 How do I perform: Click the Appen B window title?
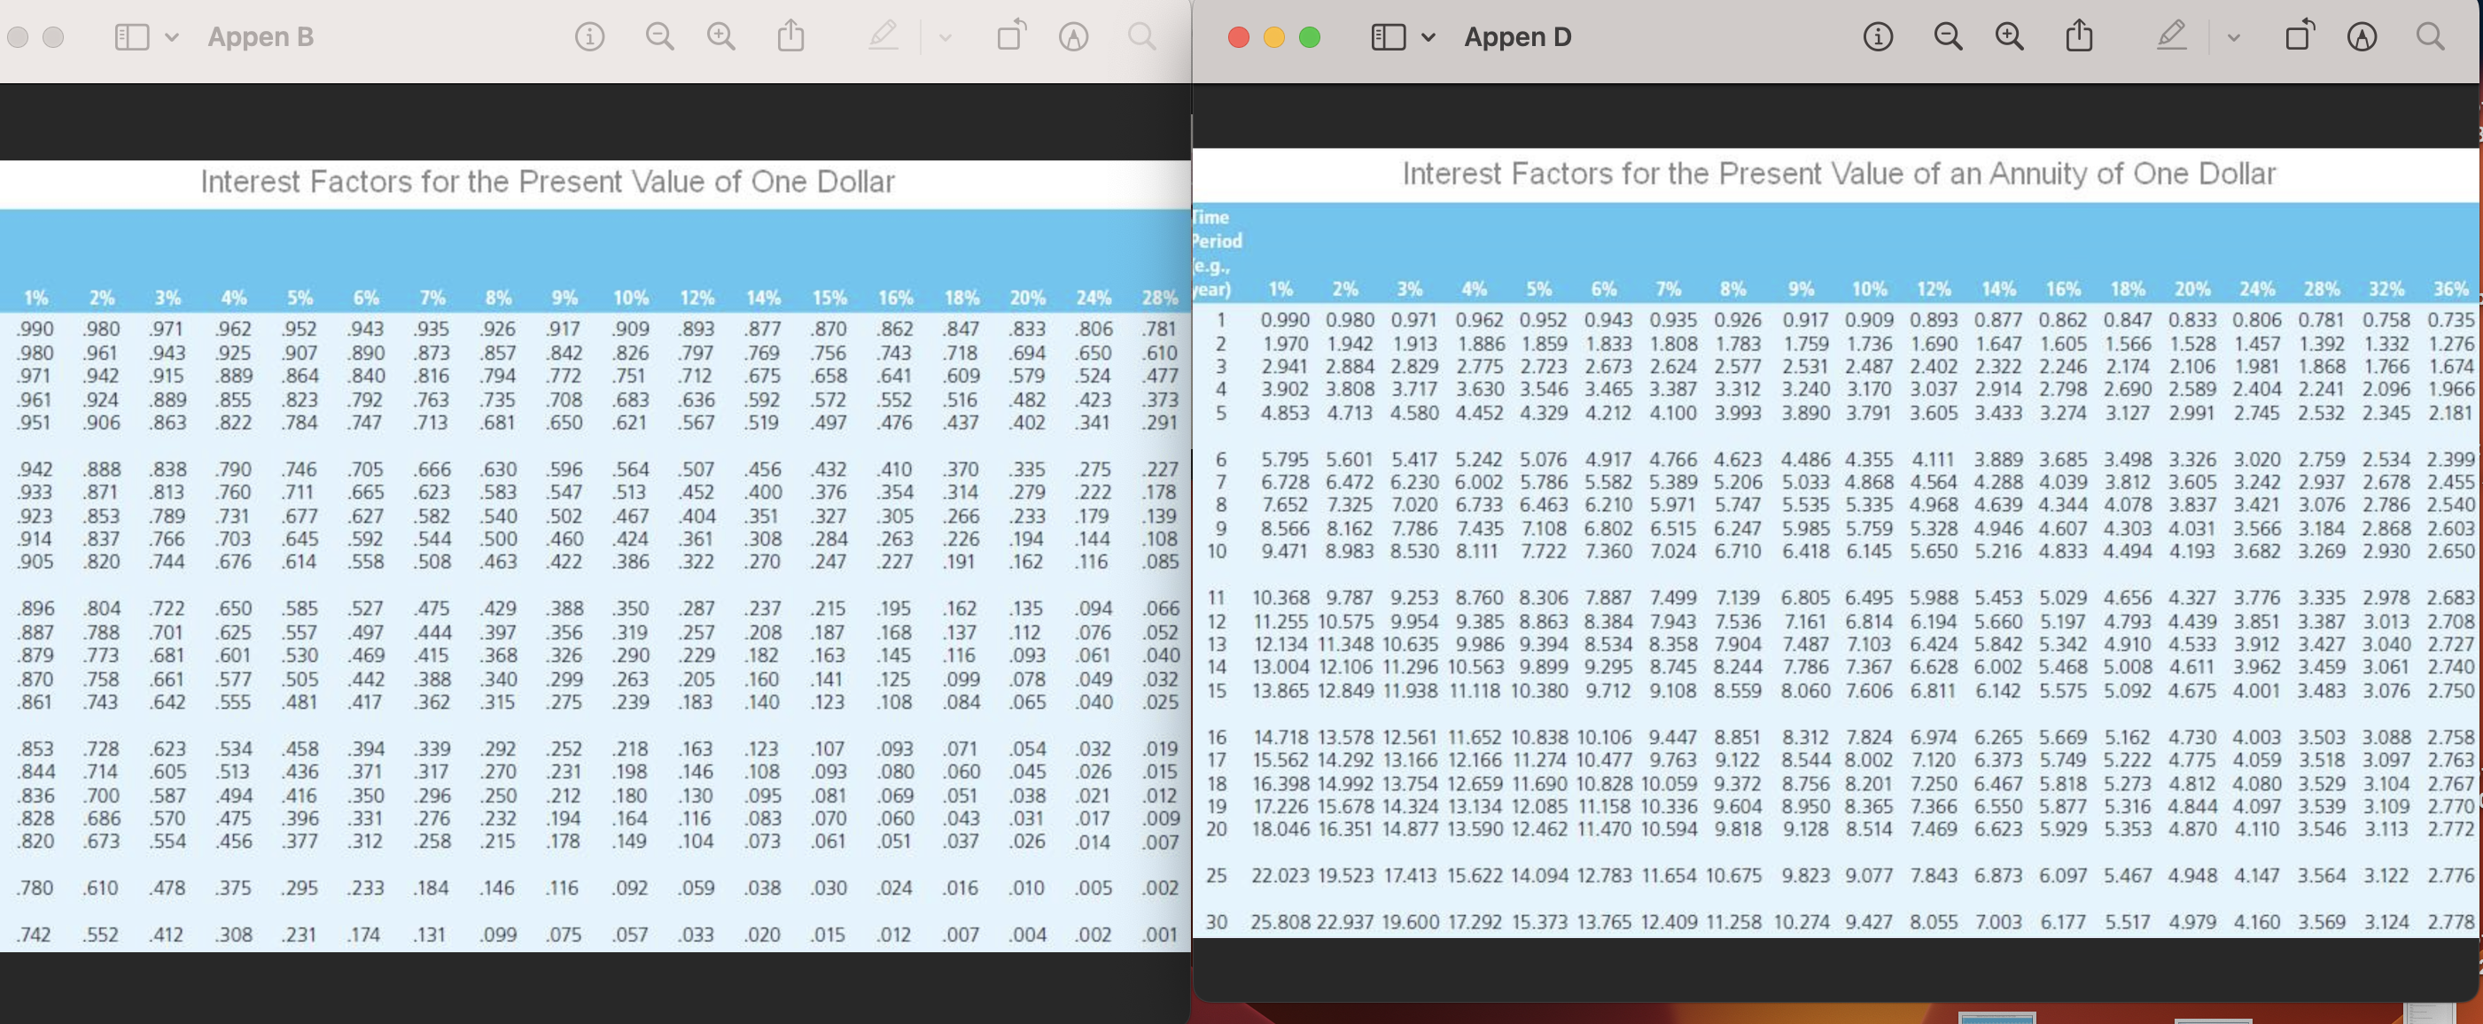261,36
